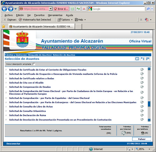Click internet icon for Declaración de Ruina row
Viewport: 156px width, 152px height.
pos(142,115)
